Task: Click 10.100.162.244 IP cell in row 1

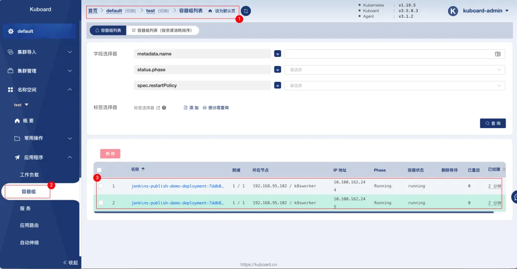Action: [349, 186]
